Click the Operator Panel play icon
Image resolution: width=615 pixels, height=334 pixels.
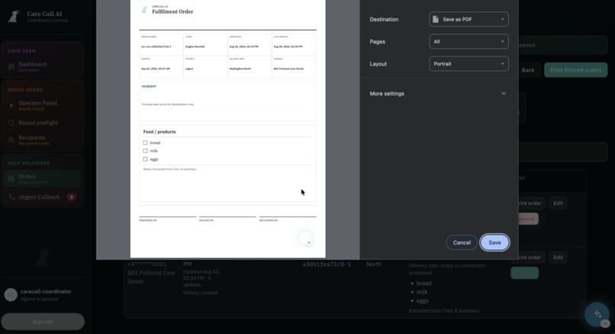(x=11, y=105)
